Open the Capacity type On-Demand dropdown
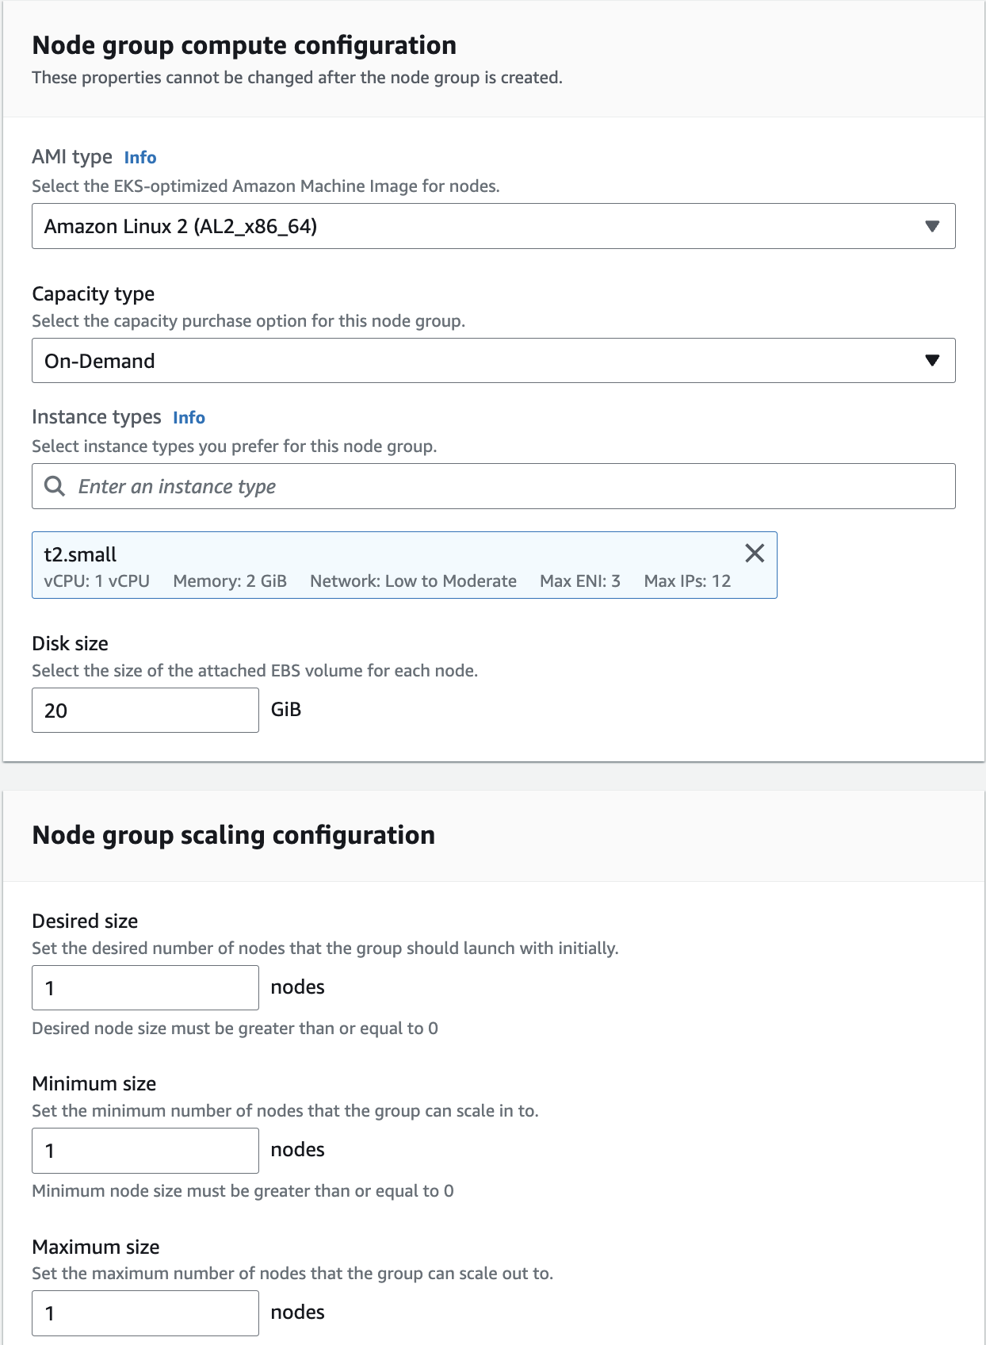986x1345 pixels. pos(493,361)
